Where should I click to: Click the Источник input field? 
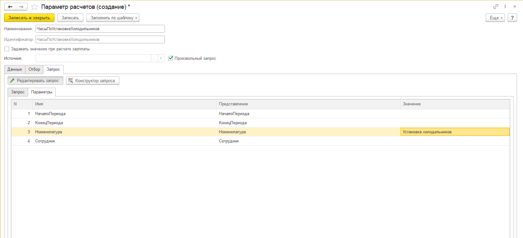93,58
